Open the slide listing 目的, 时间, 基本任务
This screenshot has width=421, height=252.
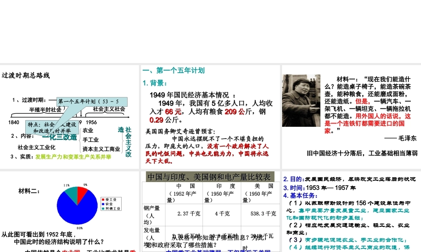[x=351, y=212]
